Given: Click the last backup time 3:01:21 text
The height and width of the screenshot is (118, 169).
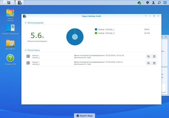Looking at the screenshot, I should (x=98, y=62).
